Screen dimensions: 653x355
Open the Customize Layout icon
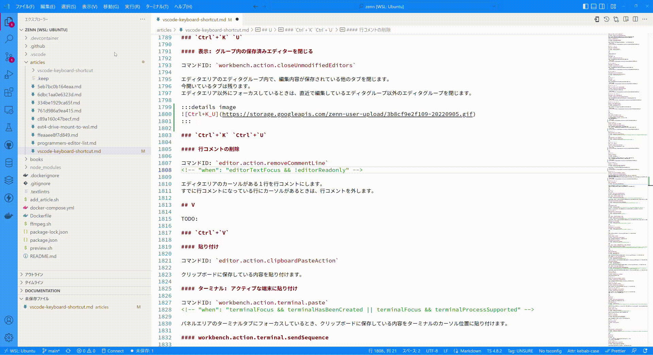pos(613,6)
